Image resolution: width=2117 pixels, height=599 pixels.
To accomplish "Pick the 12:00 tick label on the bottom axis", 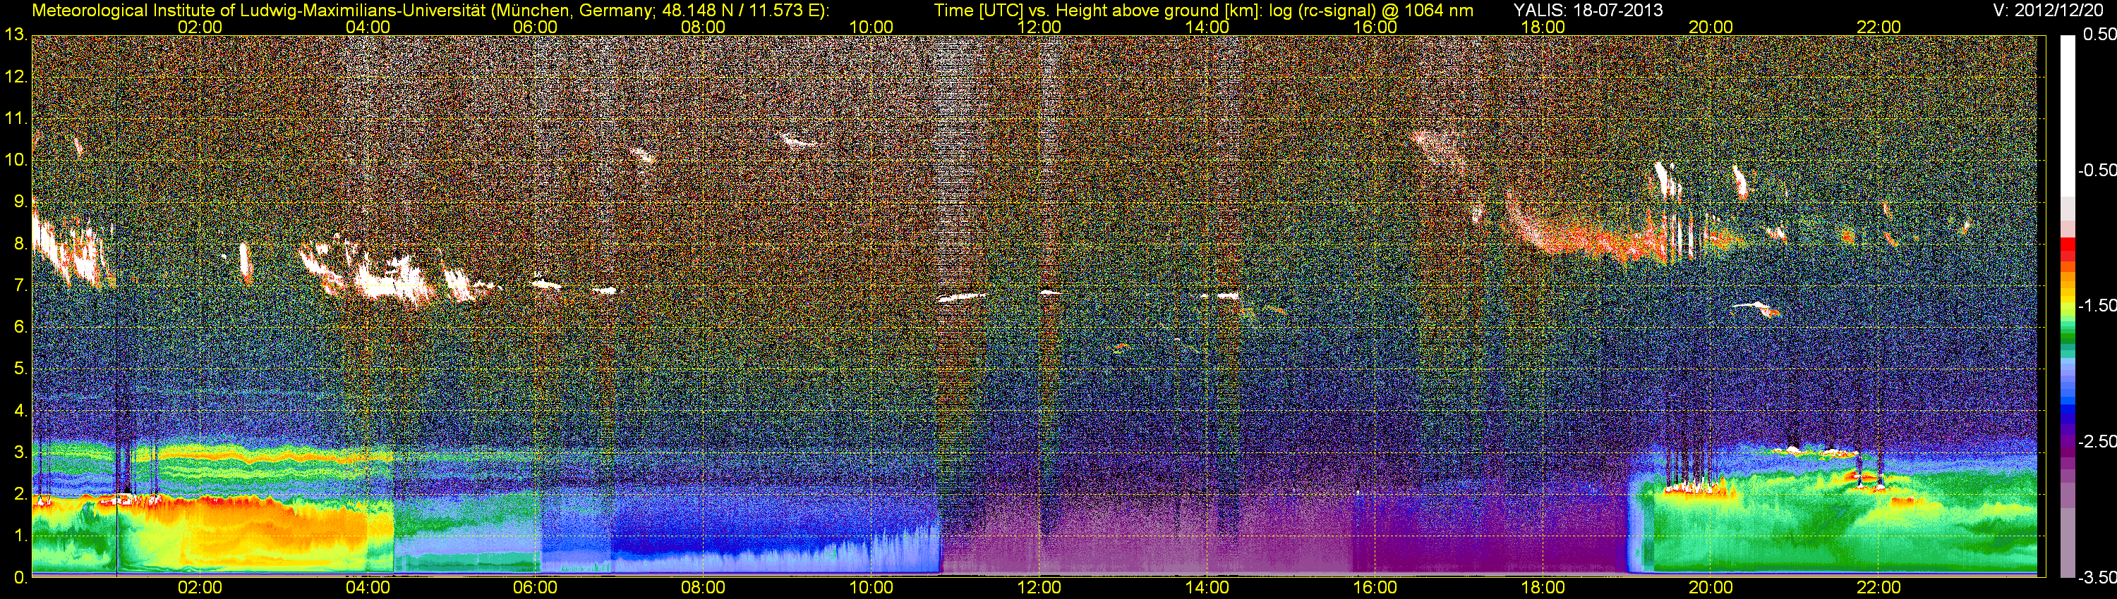I will (x=1039, y=588).
